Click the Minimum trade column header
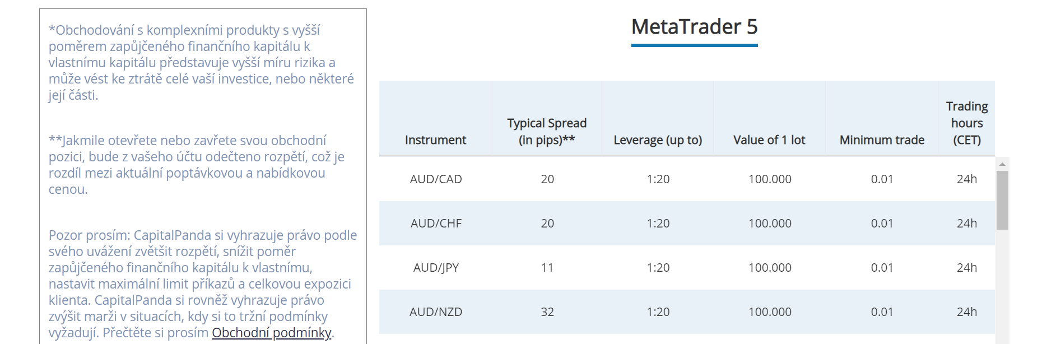This screenshot has width=1061, height=344. pyautogui.click(x=882, y=140)
